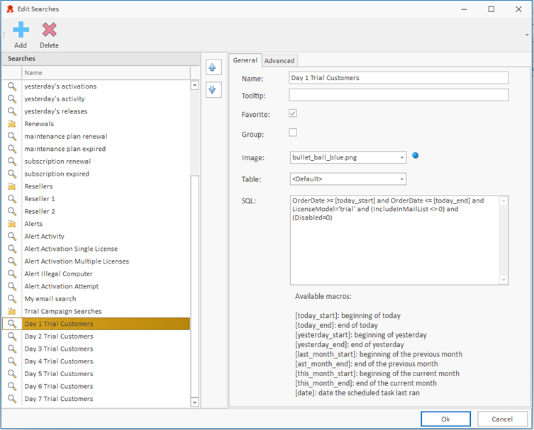Open the Image dropdown list
This screenshot has width=534, height=430.
[x=402, y=157]
